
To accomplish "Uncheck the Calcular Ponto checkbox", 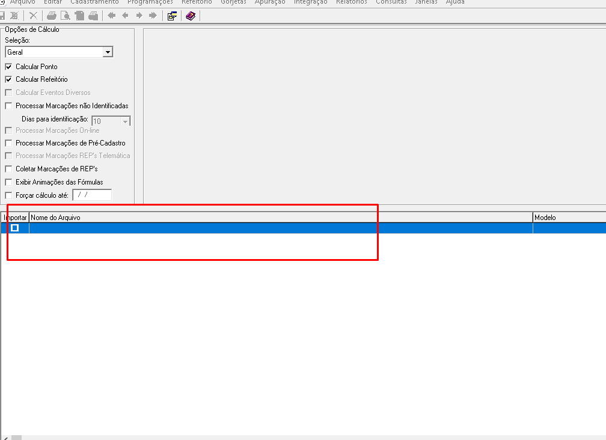I will click(x=8, y=67).
